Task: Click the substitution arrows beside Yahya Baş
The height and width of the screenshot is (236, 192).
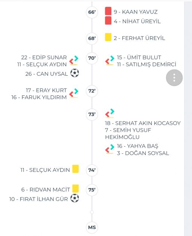Action: 110,149
